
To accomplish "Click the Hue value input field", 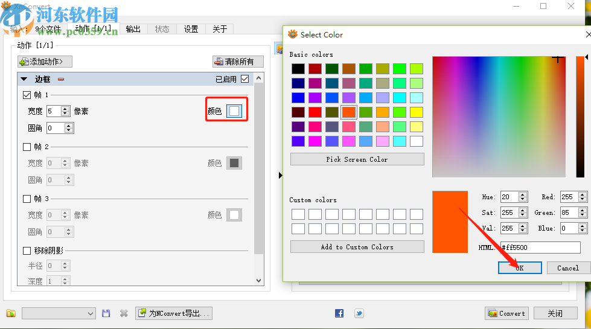I will point(510,197).
